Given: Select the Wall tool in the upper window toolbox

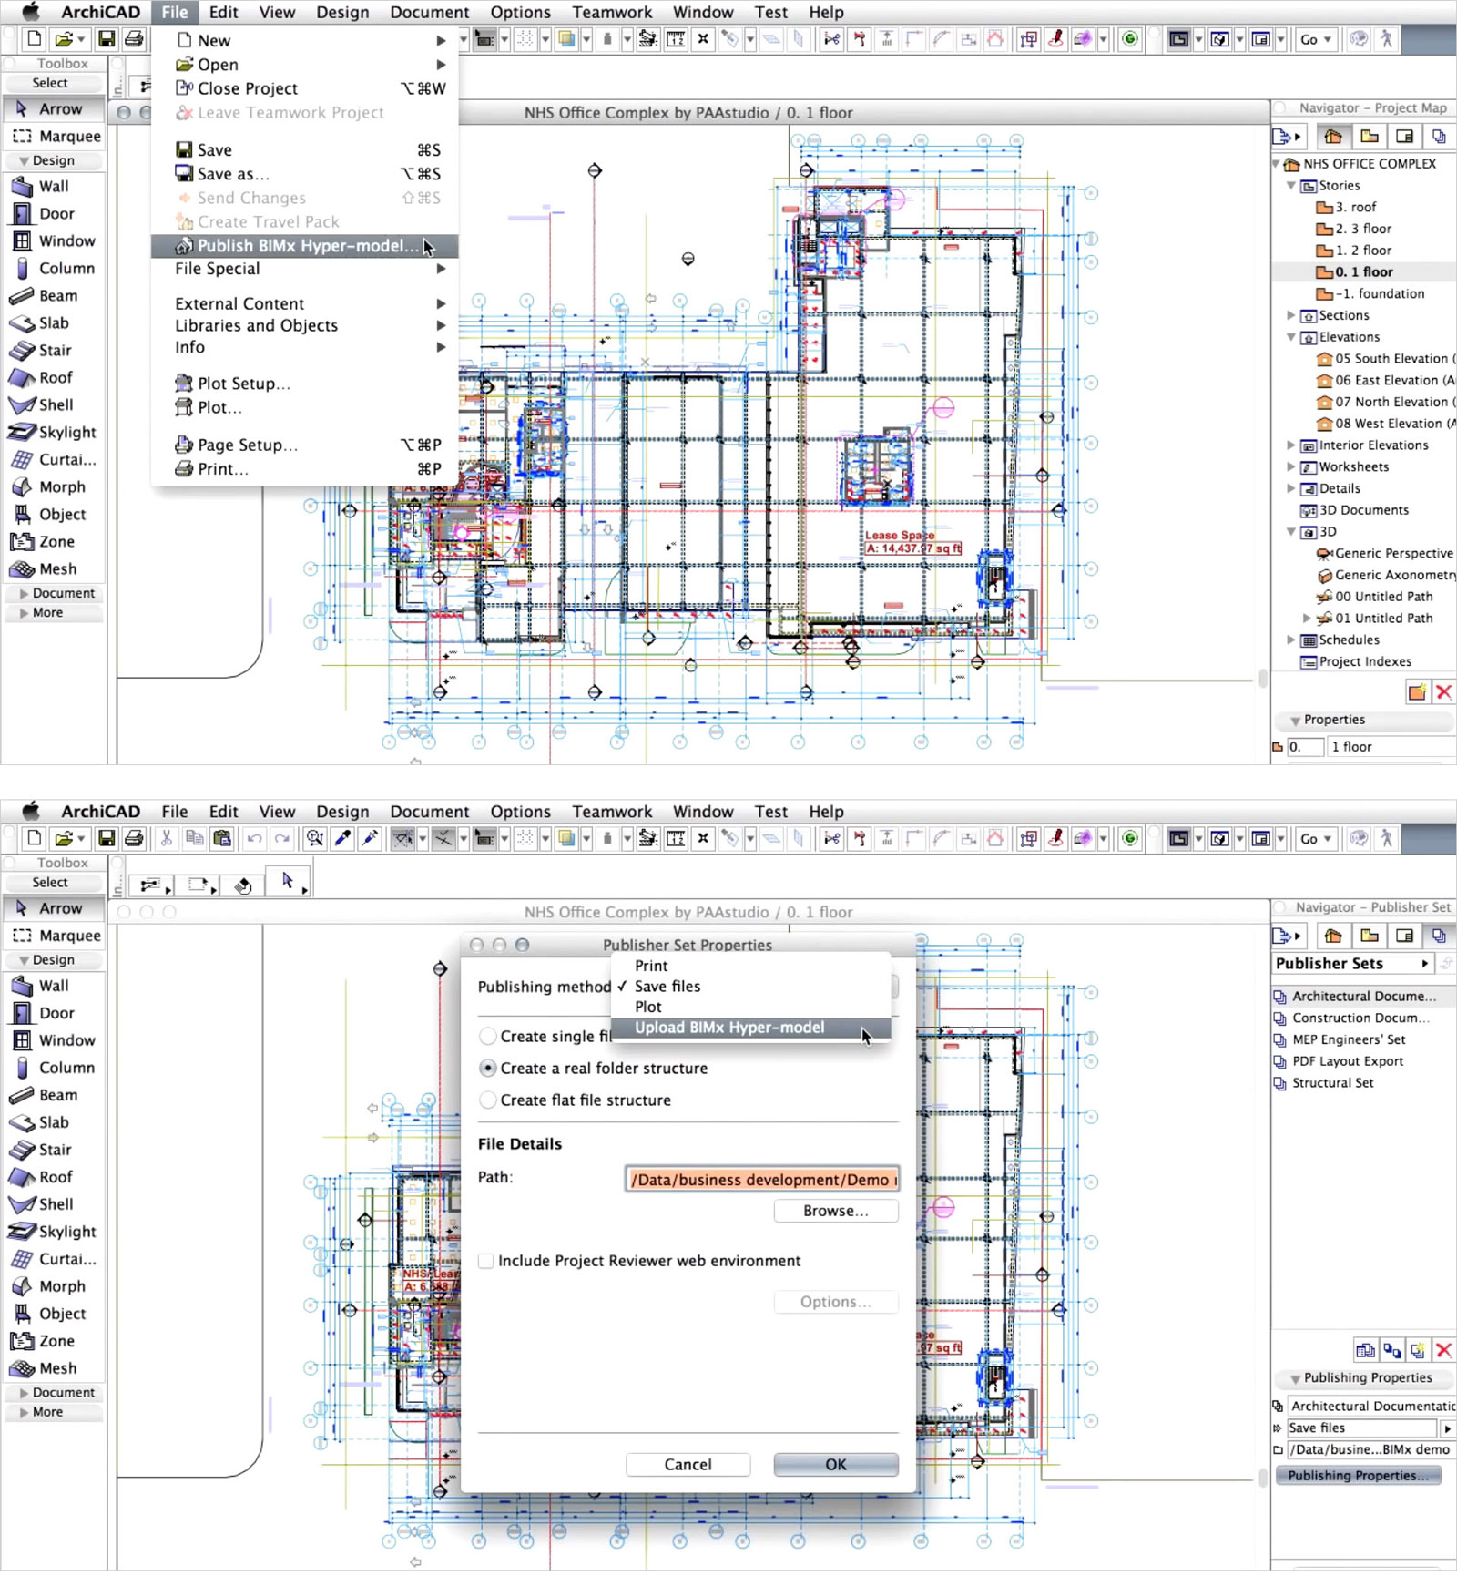Looking at the screenshot, I should [53, 186].
